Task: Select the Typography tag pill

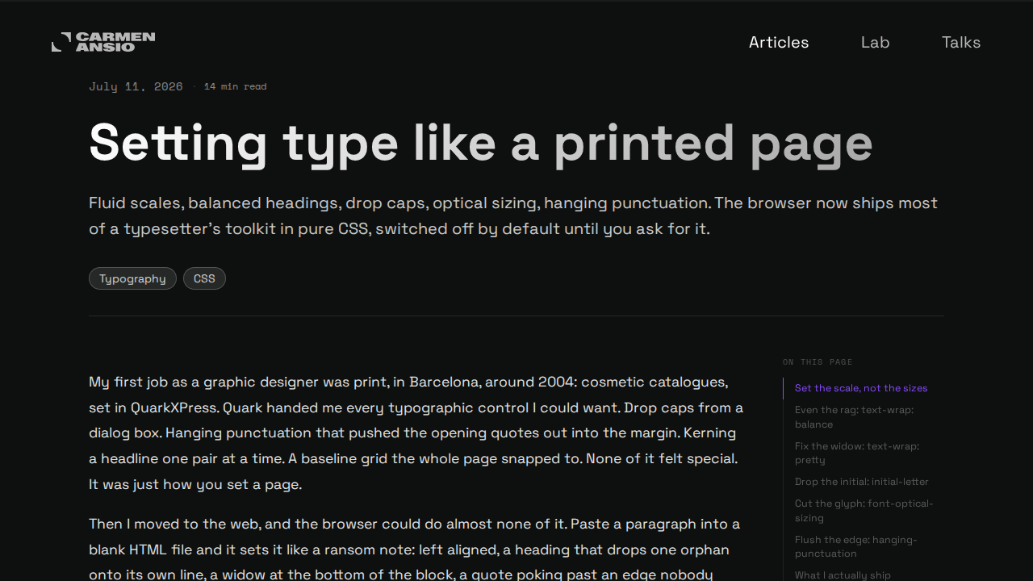Action: [x=132, y=278]
